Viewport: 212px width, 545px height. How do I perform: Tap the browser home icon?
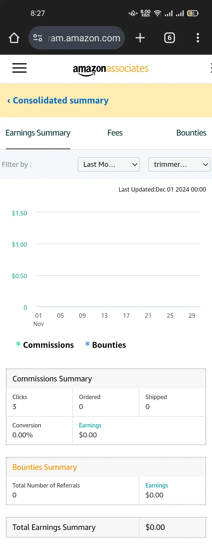(x=14, y=38)
